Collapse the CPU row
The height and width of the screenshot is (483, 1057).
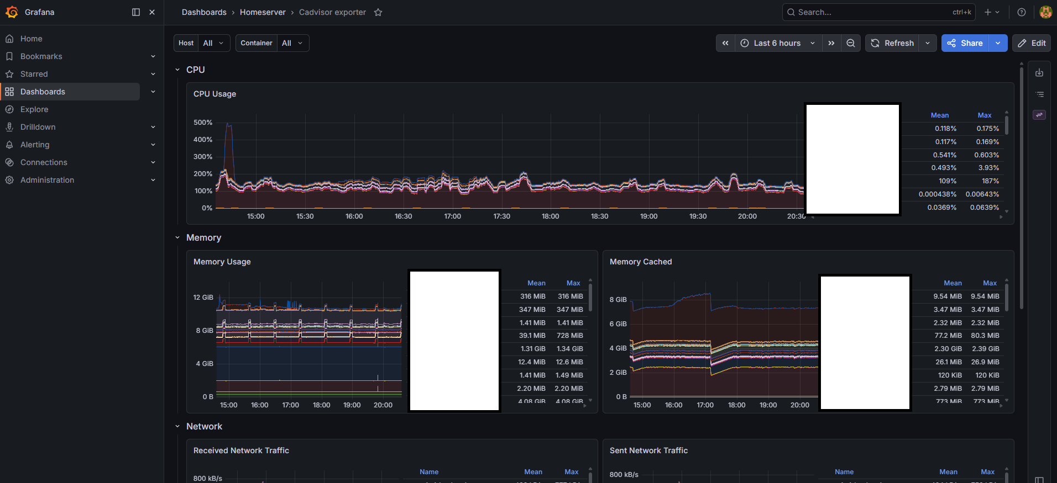click(x=177, y=70)
